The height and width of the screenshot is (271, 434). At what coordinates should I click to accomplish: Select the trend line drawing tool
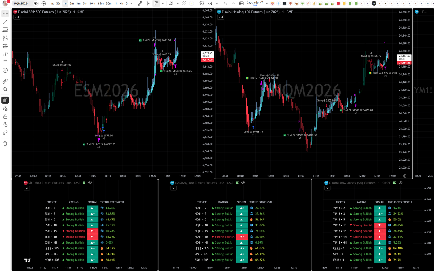point(5,22)
